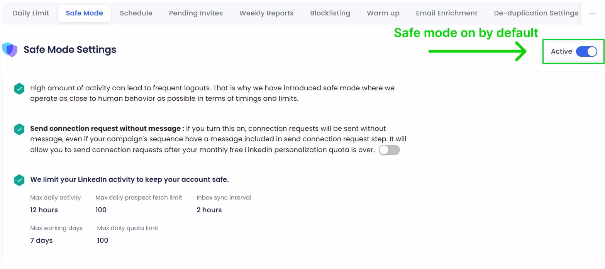Open the Weekly Reports tab
The height and width of the screenshot is (269, 605).
266,13
